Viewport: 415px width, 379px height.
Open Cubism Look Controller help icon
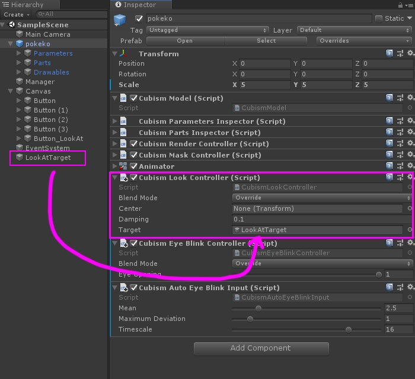pyautogui.click(x=389, y=177)
